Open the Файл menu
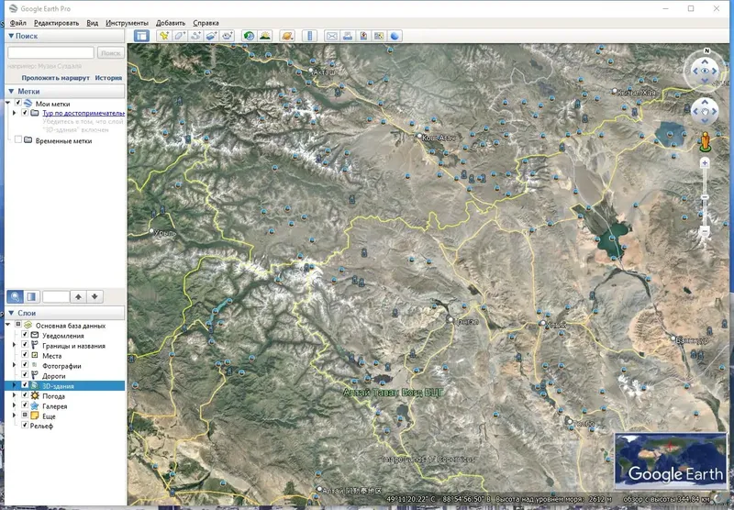The width and height of the screenshot is (734, 510). click(x=18, y=23)
